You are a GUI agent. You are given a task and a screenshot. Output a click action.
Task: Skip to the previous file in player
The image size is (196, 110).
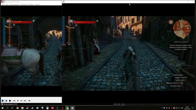click(x=14, y=101)
